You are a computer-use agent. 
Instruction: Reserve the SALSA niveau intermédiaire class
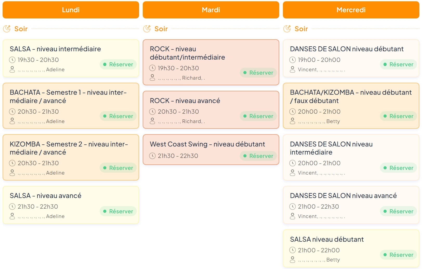tap(118, 64)
